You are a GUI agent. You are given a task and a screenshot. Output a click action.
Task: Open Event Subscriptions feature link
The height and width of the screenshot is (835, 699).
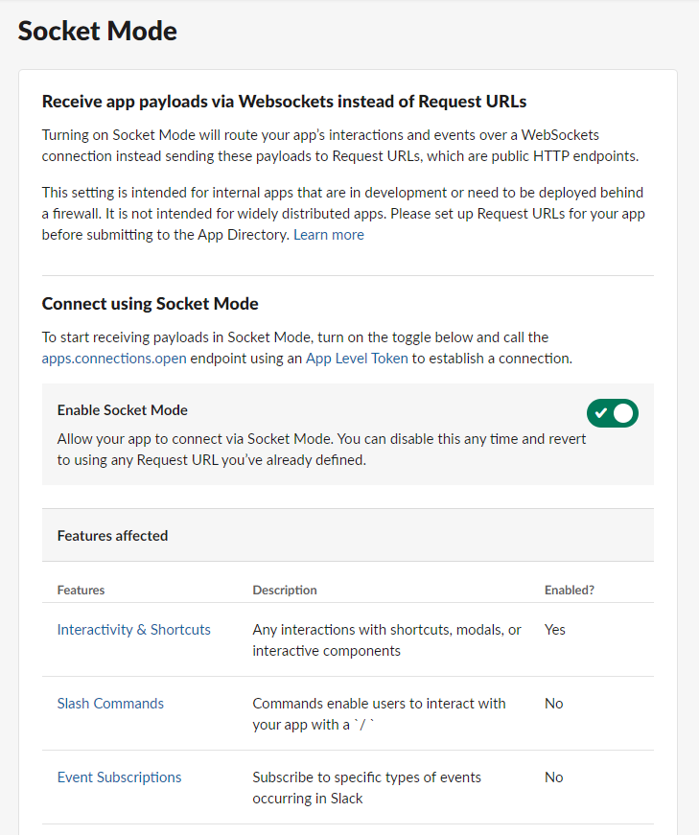(x=119, y=777)
